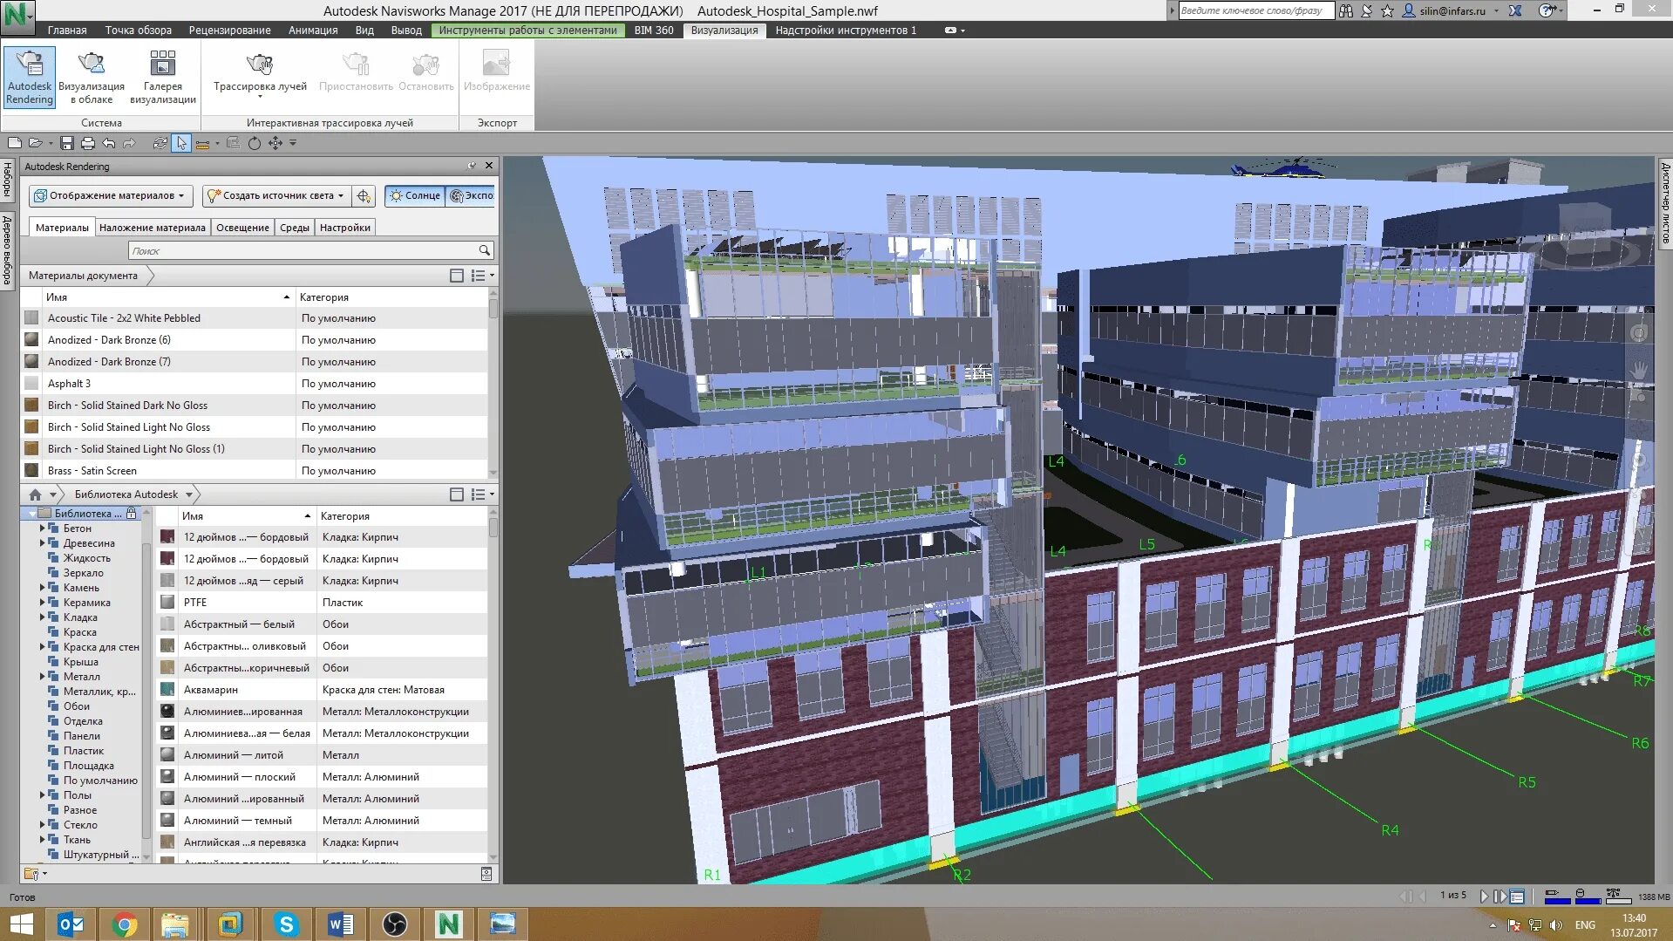Viewport: 1673px width, 941px height.
Task: Open Word from the Windows taskbar
Action: coord(340,924)
